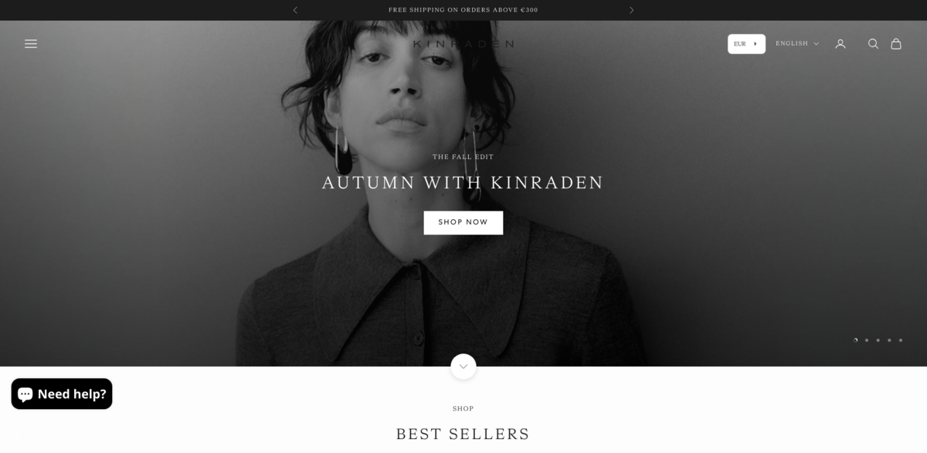Click the Best Sellers section heading
The image size is (927, 453).
click(x=463, y=434)
